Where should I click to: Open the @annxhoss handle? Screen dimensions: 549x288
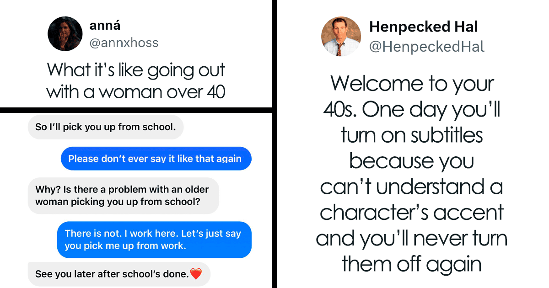(124, 43)
